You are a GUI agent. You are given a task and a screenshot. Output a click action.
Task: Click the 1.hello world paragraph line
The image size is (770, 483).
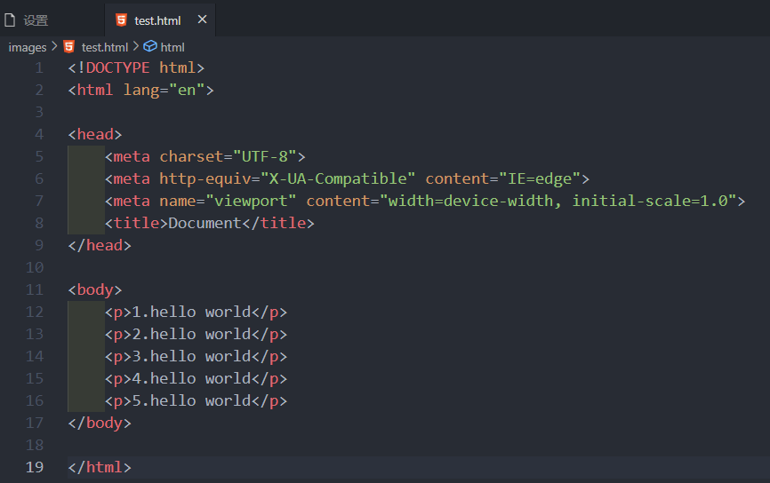[196, 312]
